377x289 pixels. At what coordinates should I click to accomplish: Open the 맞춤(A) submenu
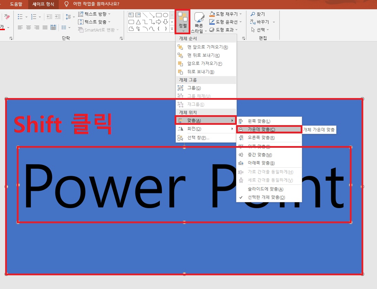(x=206, y=120)
